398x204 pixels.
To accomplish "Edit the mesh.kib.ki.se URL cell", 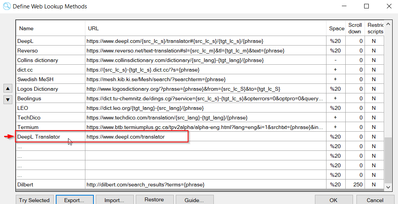I will [206, 79].
